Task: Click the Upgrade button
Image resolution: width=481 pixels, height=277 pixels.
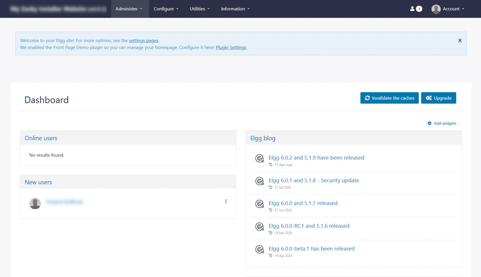Action: (x=438, y=98)
